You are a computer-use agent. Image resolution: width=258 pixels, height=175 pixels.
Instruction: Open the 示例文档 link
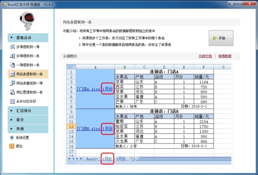click(205, 56)
